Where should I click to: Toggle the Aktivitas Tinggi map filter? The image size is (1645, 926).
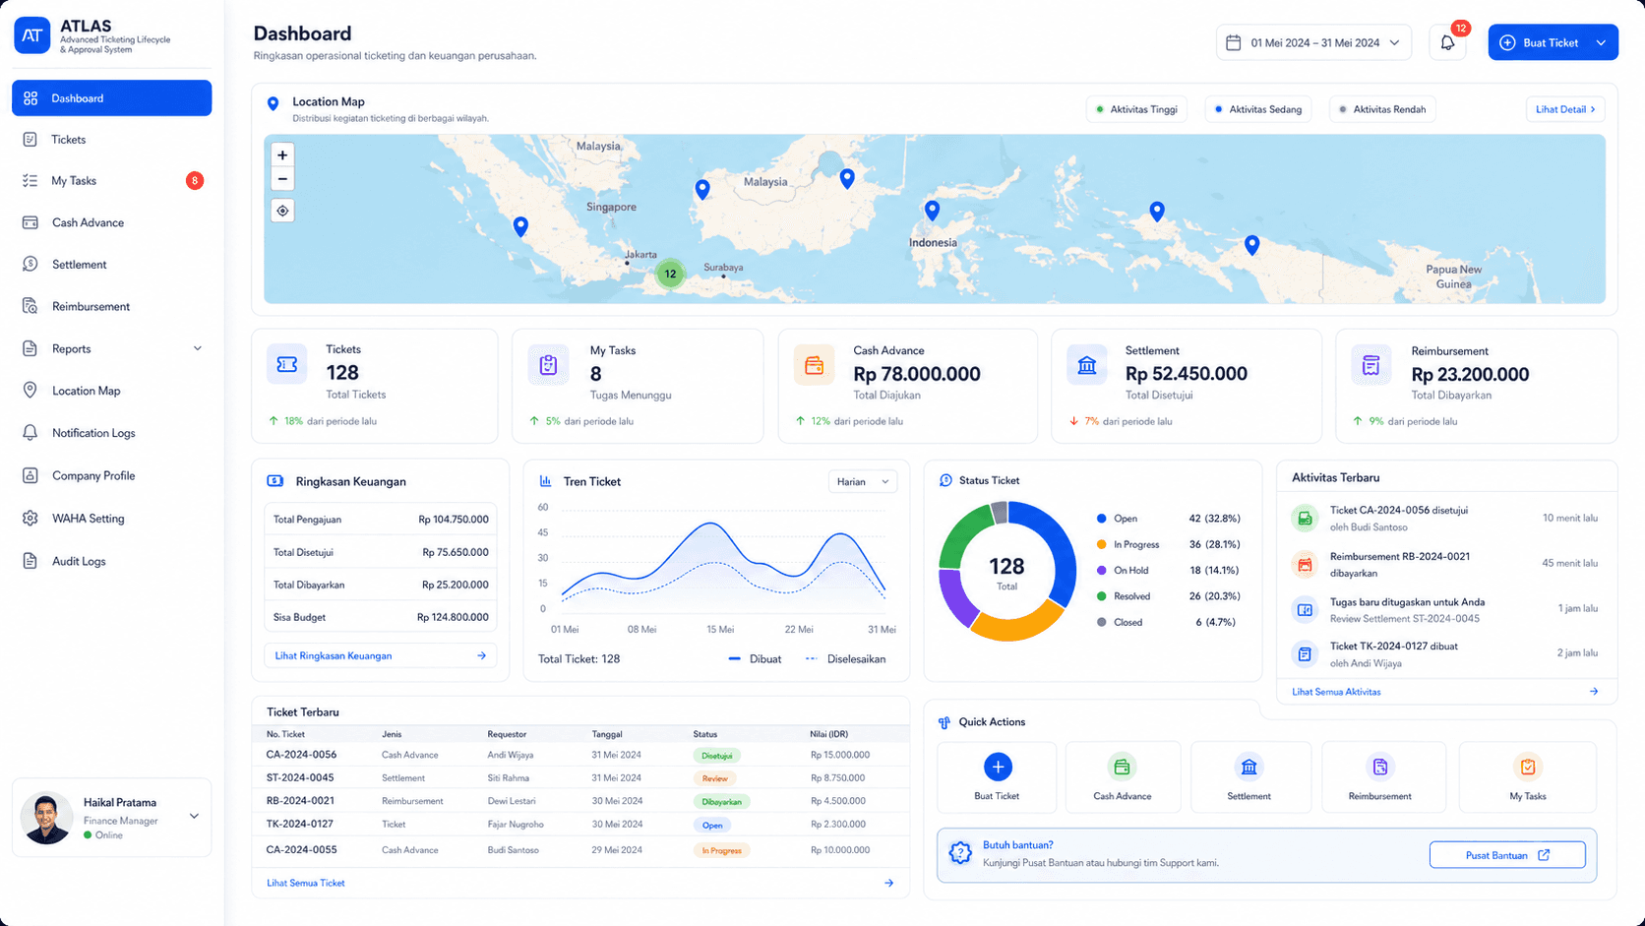1136,109
